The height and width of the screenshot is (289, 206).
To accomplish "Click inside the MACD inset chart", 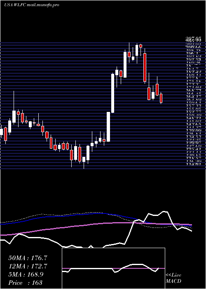I will coord(113,268).
